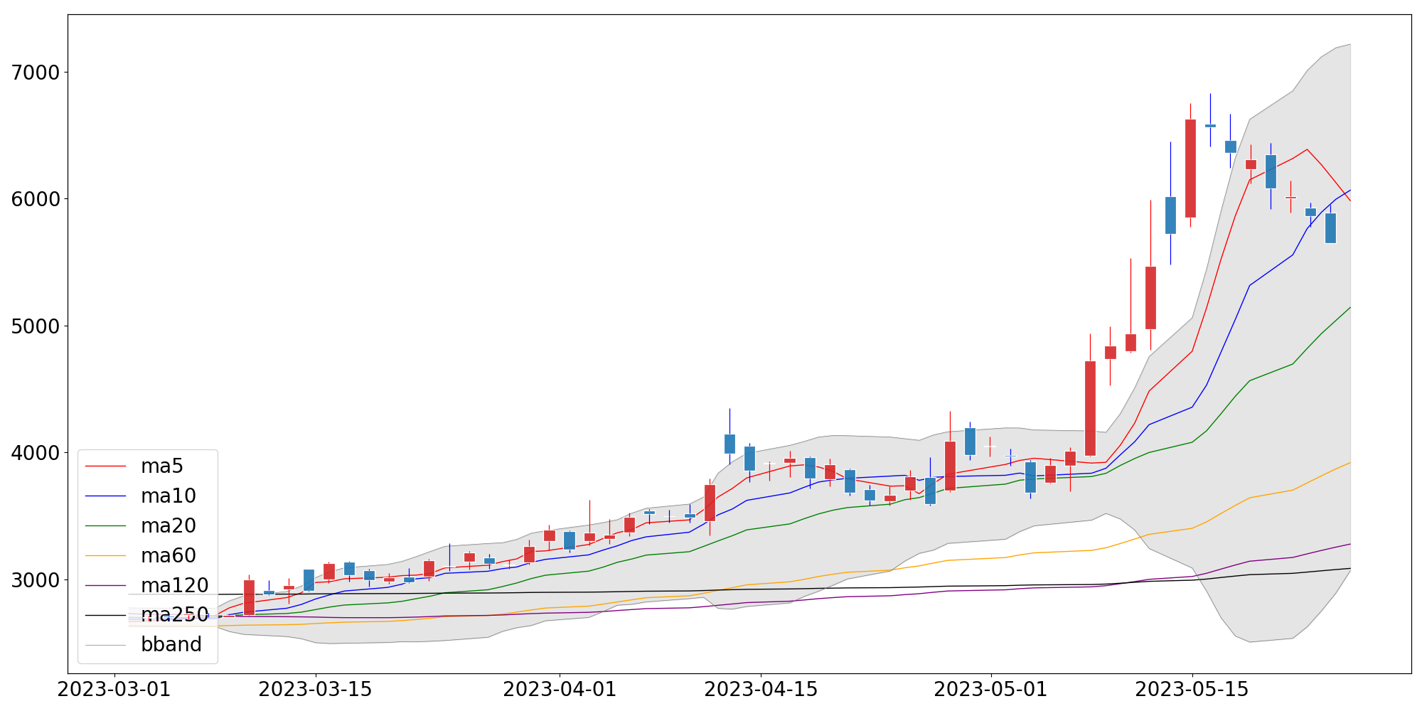Image resolution: width=1422 pixels, height=711 pixels.
Task: Click the ma60 legend label
Action: (169, 556)
